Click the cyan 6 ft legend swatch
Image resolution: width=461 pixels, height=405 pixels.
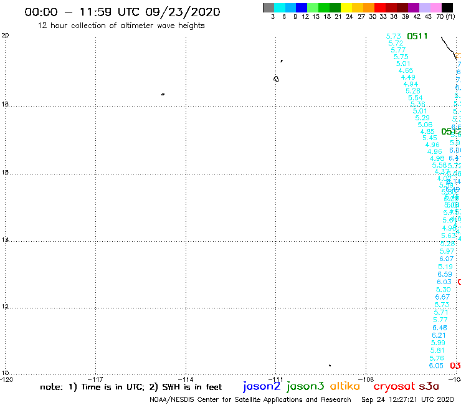(x=280, y=7)
